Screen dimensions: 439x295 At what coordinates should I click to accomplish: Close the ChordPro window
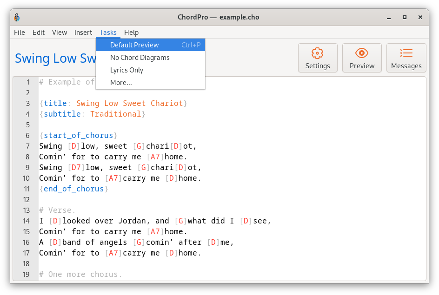[x=420, y=17]
